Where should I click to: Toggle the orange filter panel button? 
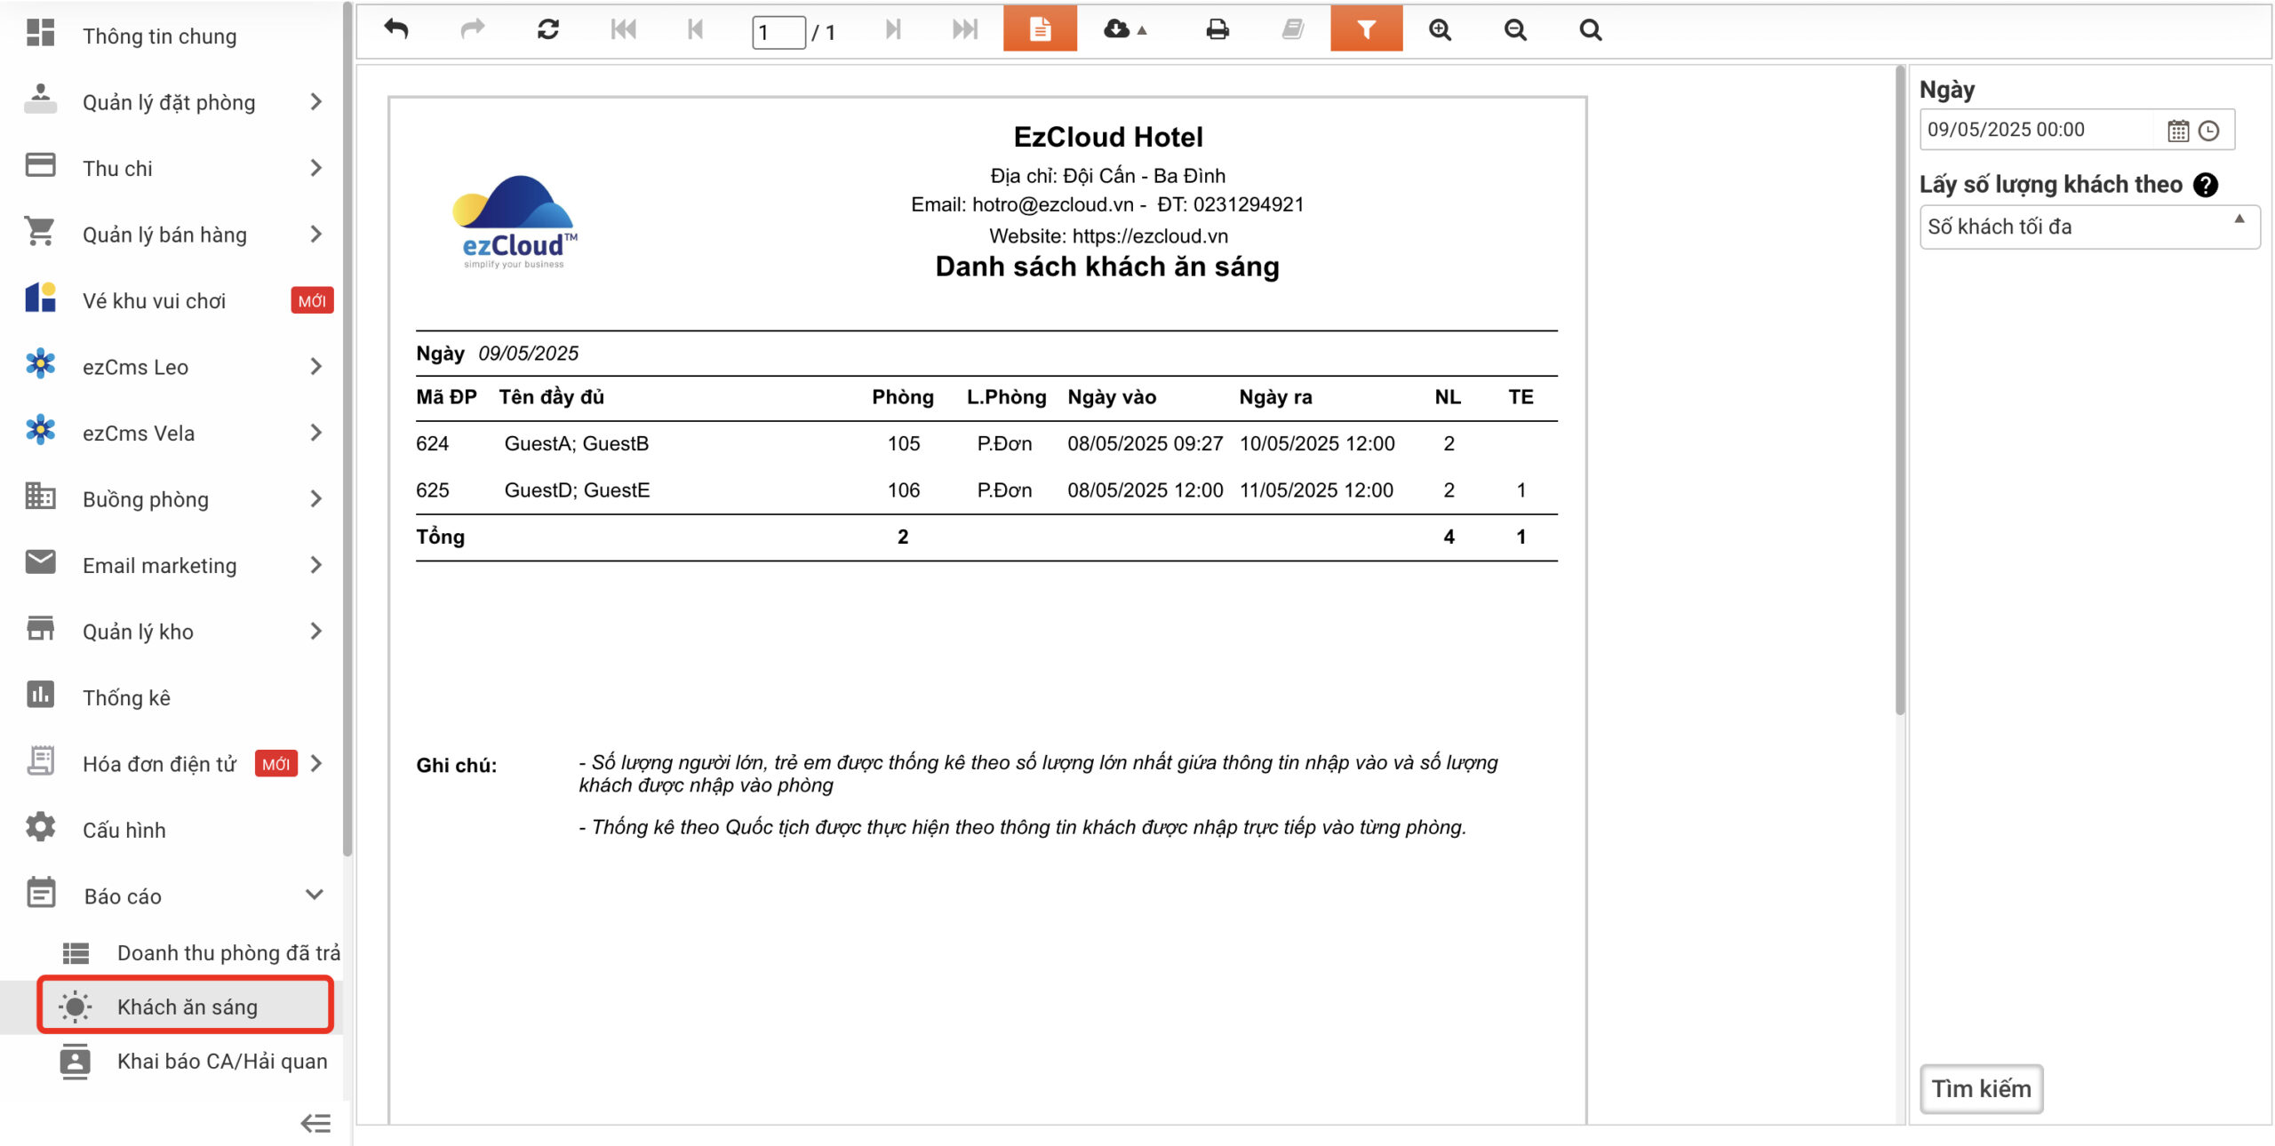tap(1366, 30)
